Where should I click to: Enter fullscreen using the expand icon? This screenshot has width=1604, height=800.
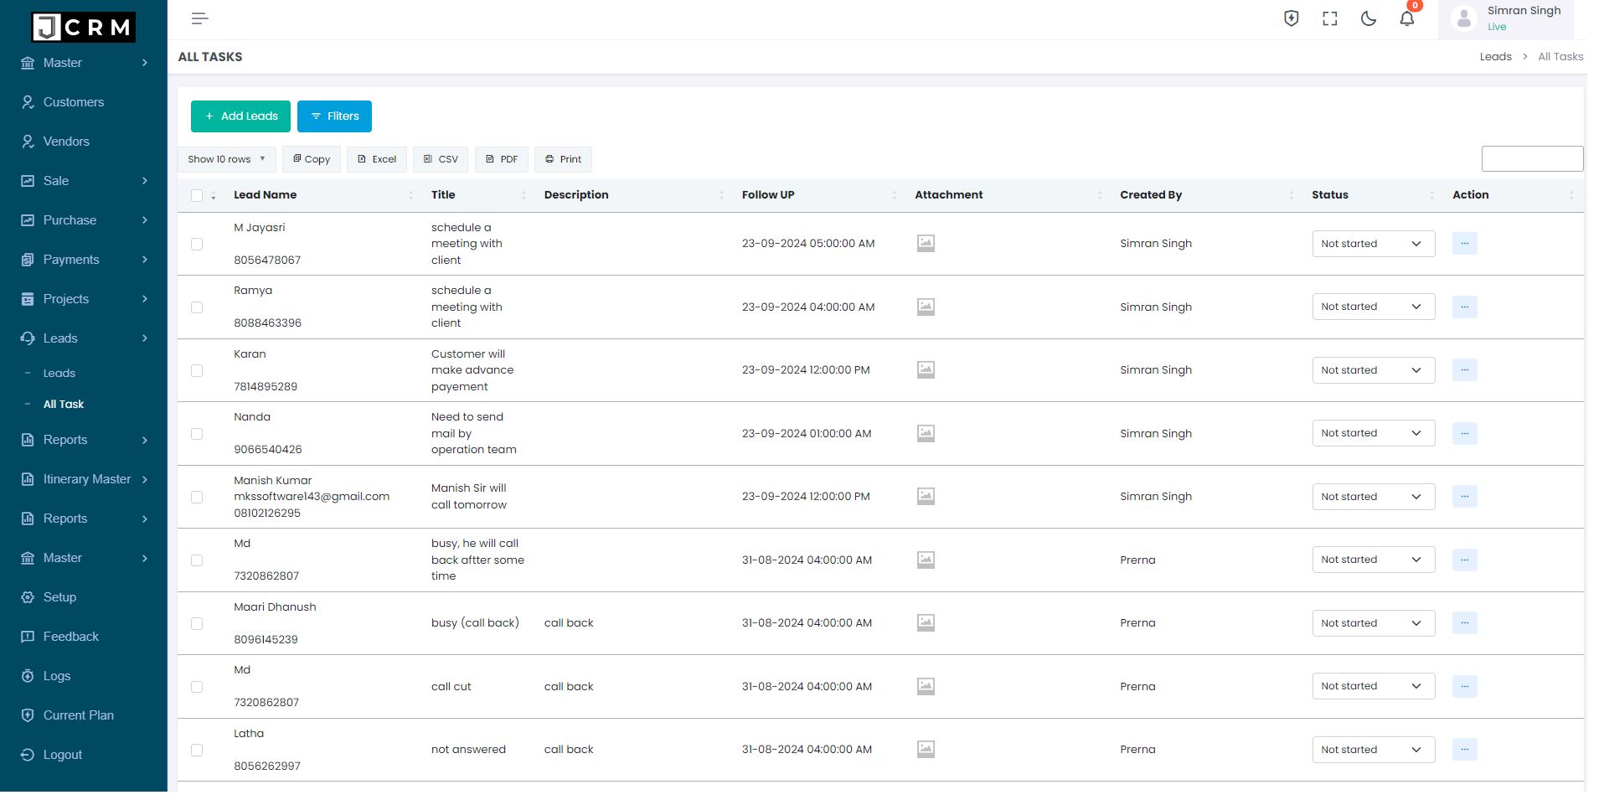pyautogui.click(x=1329, y=18)
